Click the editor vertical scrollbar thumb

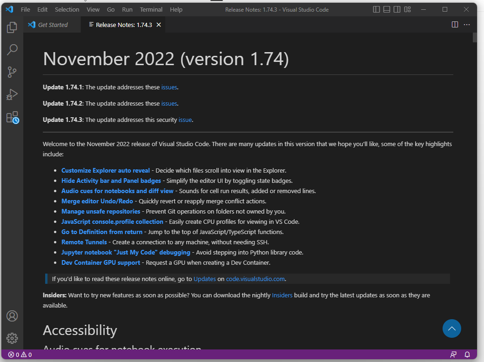[475, 37]
